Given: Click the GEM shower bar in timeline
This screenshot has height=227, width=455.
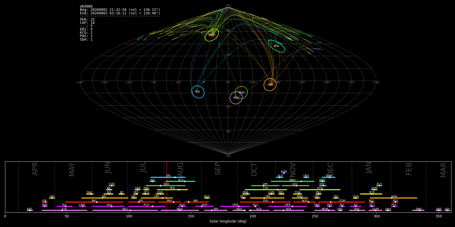Looking at the screenshot, I should click(x=328, y=177).
